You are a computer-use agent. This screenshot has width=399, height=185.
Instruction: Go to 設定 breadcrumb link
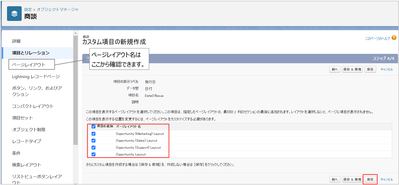(x=28, y=9)
